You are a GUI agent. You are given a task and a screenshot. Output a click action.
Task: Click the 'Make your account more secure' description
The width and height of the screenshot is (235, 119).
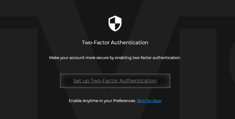[x=115, y=58]
